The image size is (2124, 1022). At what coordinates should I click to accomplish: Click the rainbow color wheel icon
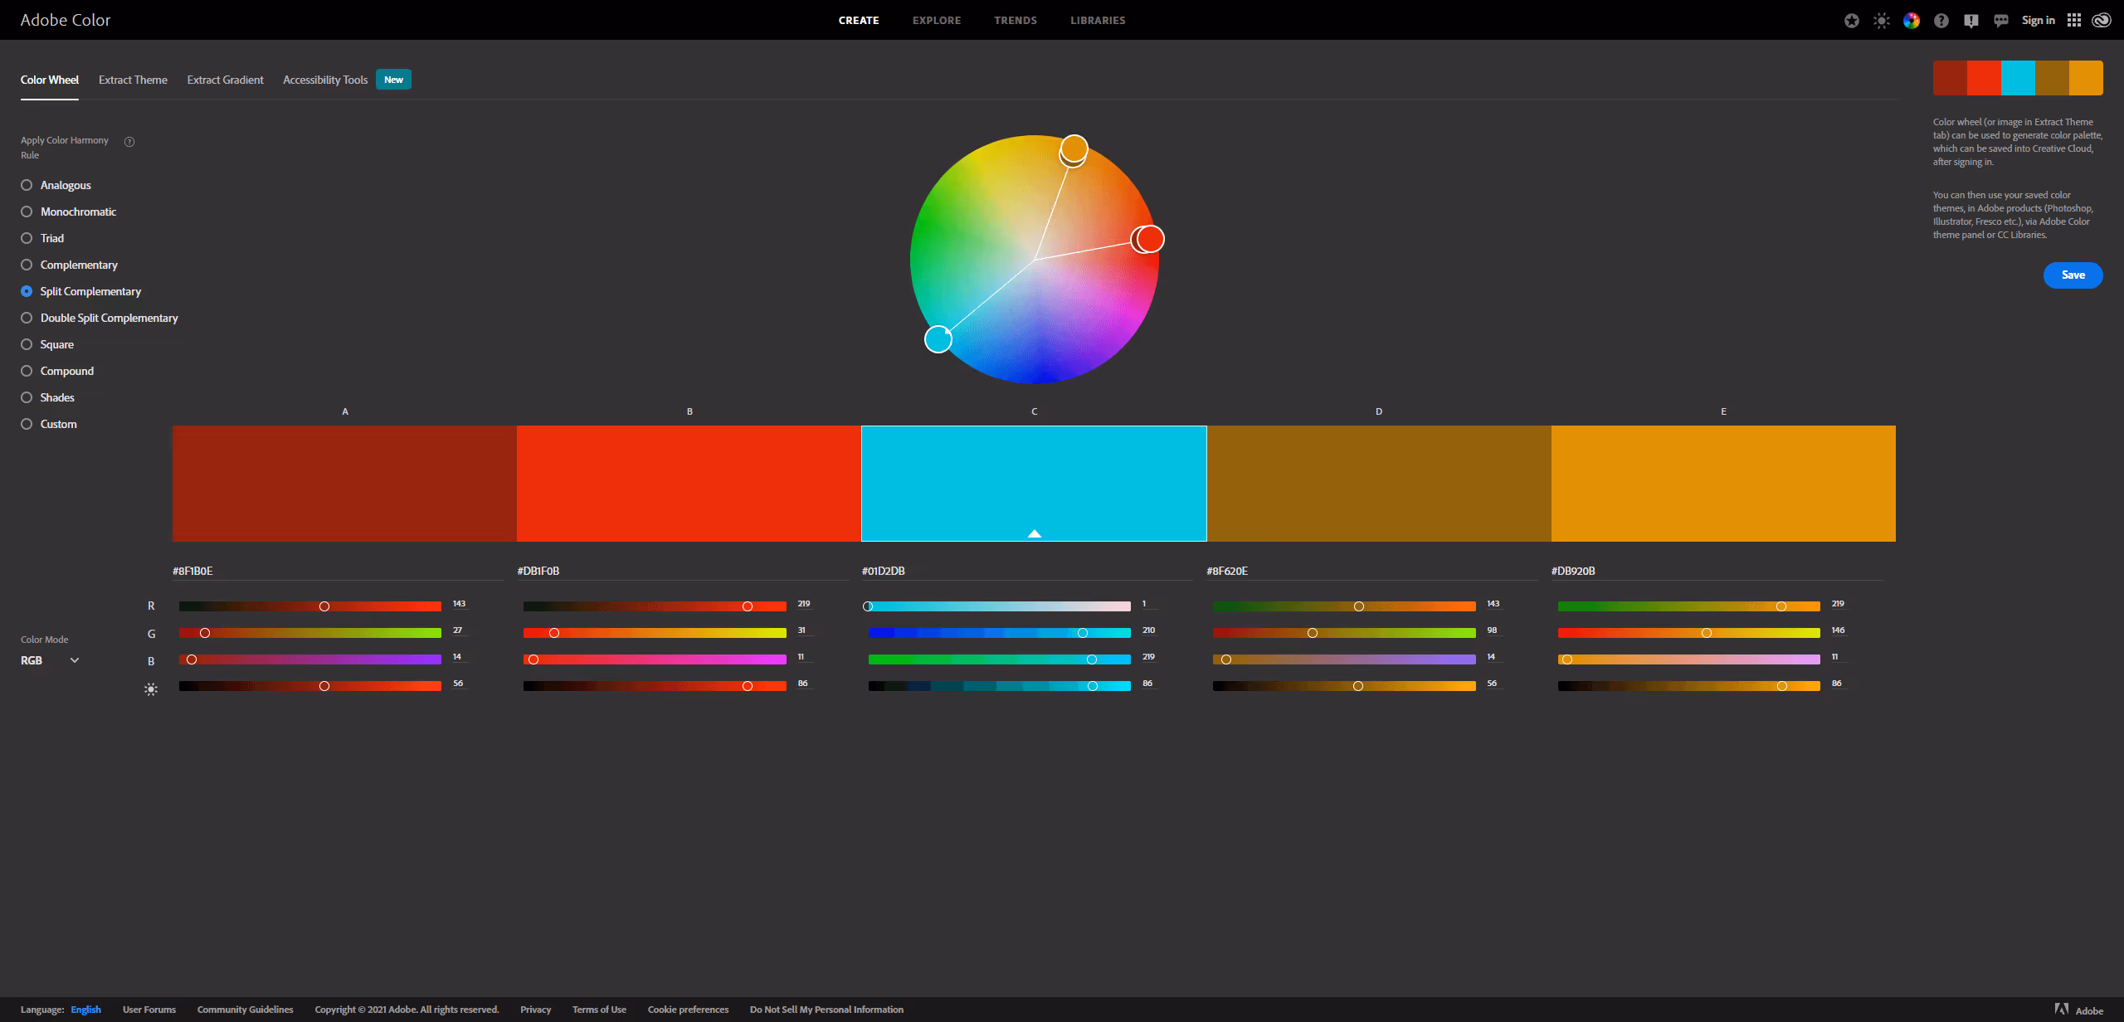click(1911, 21)
